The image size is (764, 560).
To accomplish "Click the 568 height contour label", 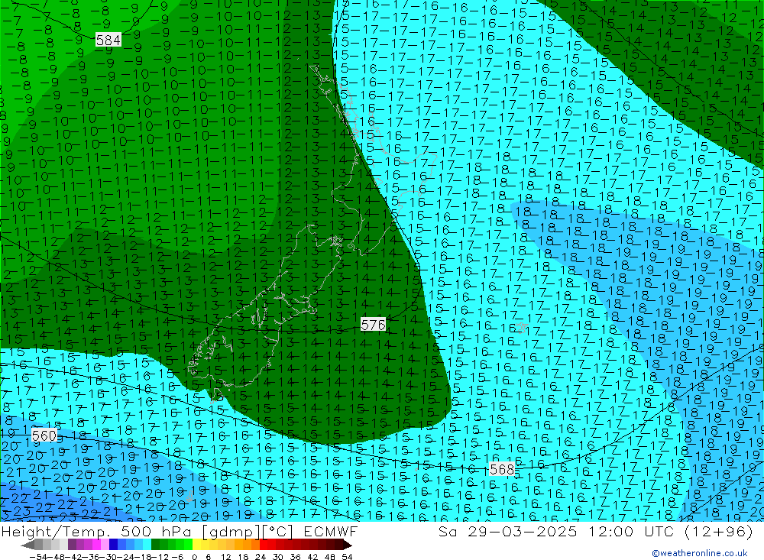I will click(502, 469).
